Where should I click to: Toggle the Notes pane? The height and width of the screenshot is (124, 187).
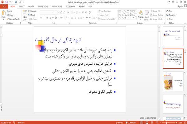[119, 122]
